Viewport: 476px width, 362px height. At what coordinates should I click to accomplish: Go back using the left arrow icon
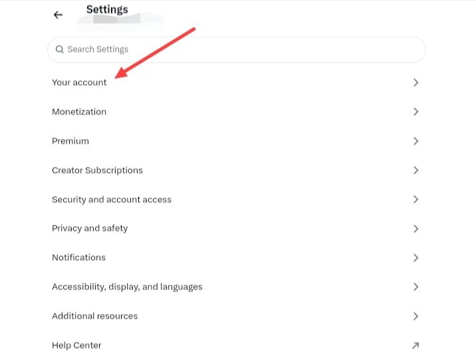tap(58, 15)
